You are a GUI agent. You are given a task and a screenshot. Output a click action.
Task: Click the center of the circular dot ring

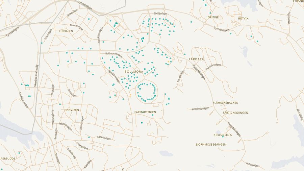(x=146, y=92)
